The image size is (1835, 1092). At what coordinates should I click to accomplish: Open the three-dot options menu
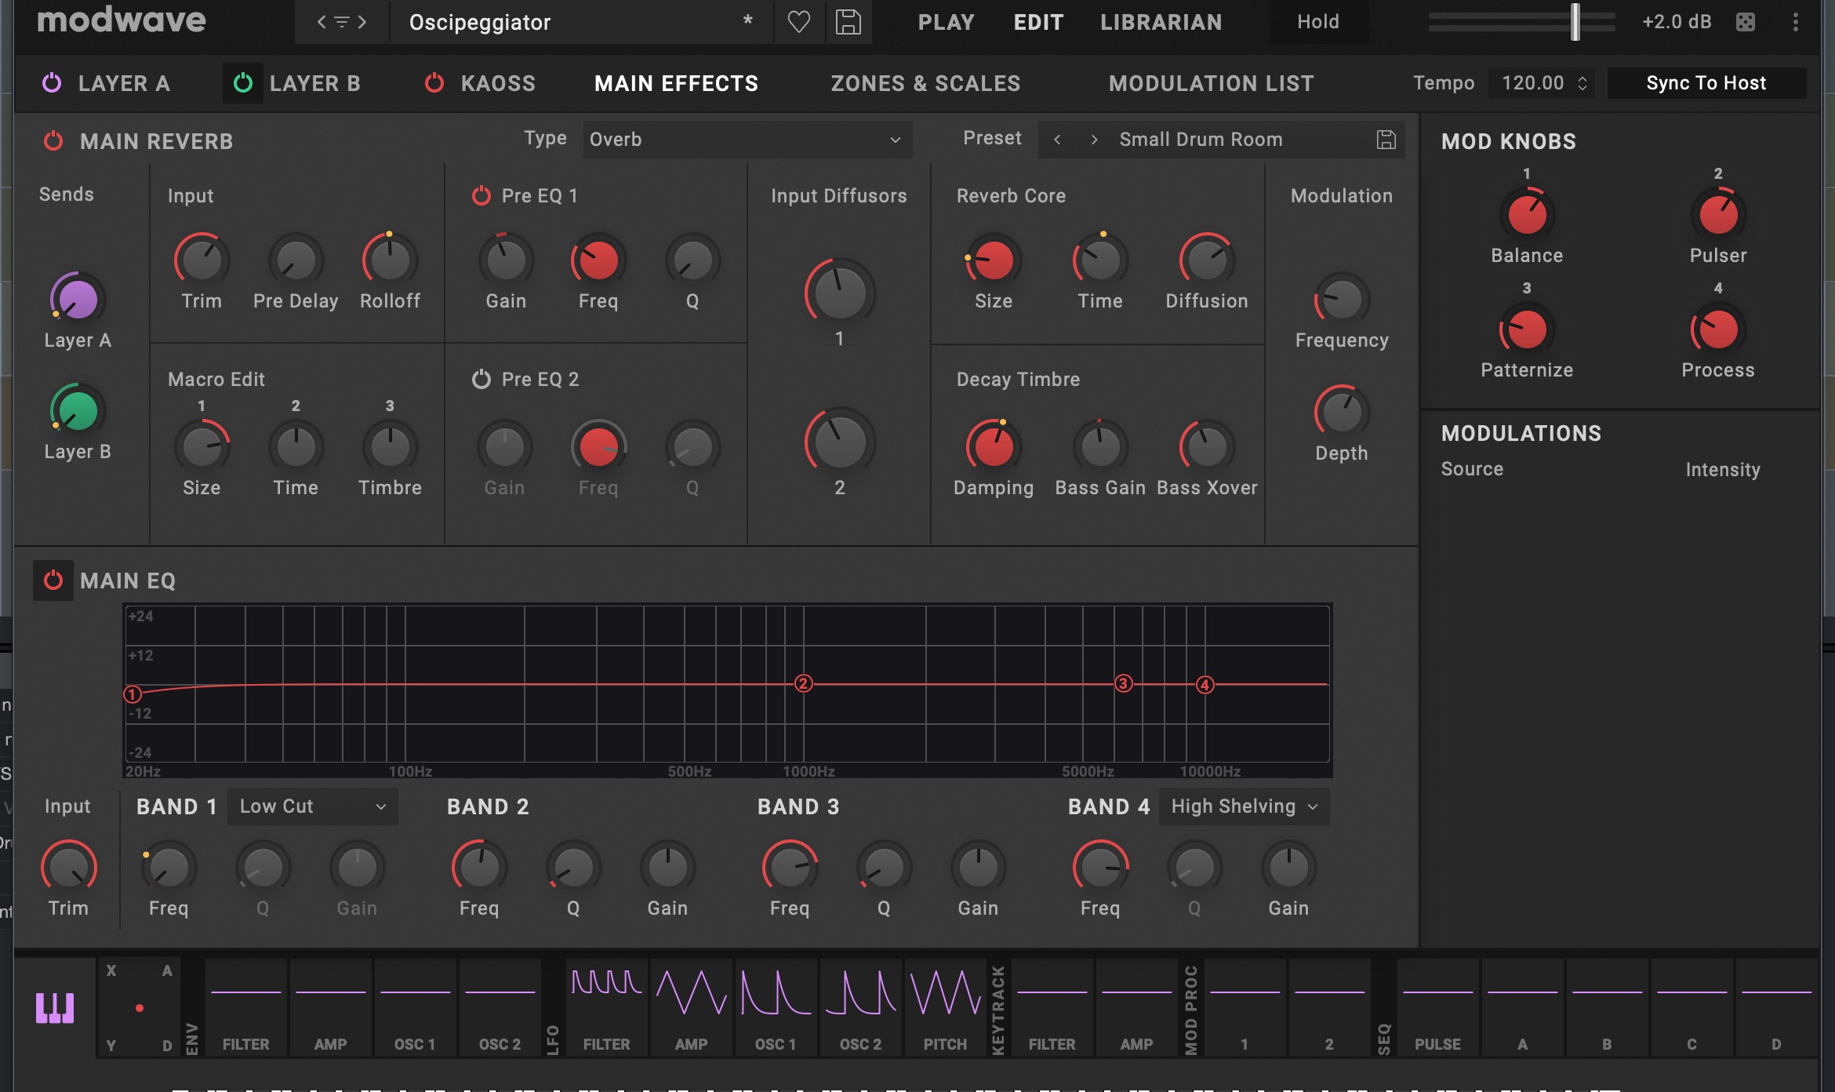pos(1795,22)
